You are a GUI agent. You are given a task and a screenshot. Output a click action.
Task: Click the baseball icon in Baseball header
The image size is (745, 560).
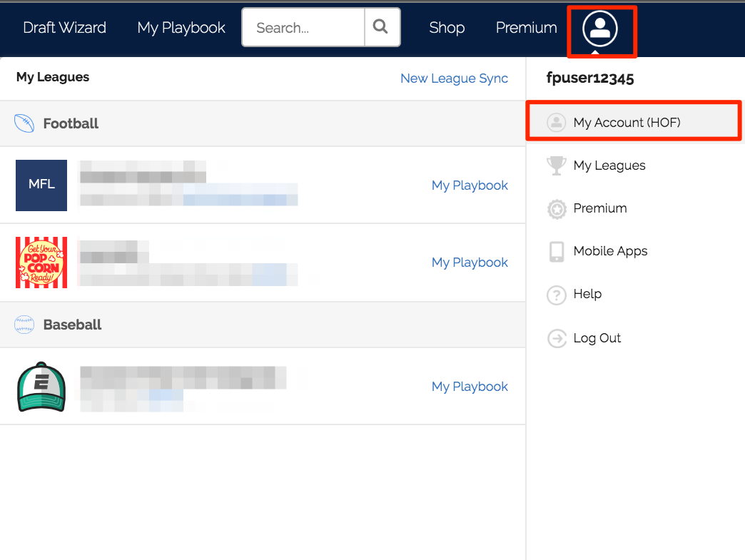[x=25, y=325]
